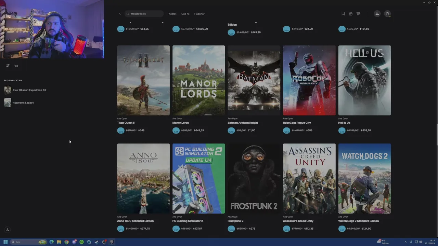Open the Windows Start button
This screenshot has height=246, width=438.
click(5, 242)
